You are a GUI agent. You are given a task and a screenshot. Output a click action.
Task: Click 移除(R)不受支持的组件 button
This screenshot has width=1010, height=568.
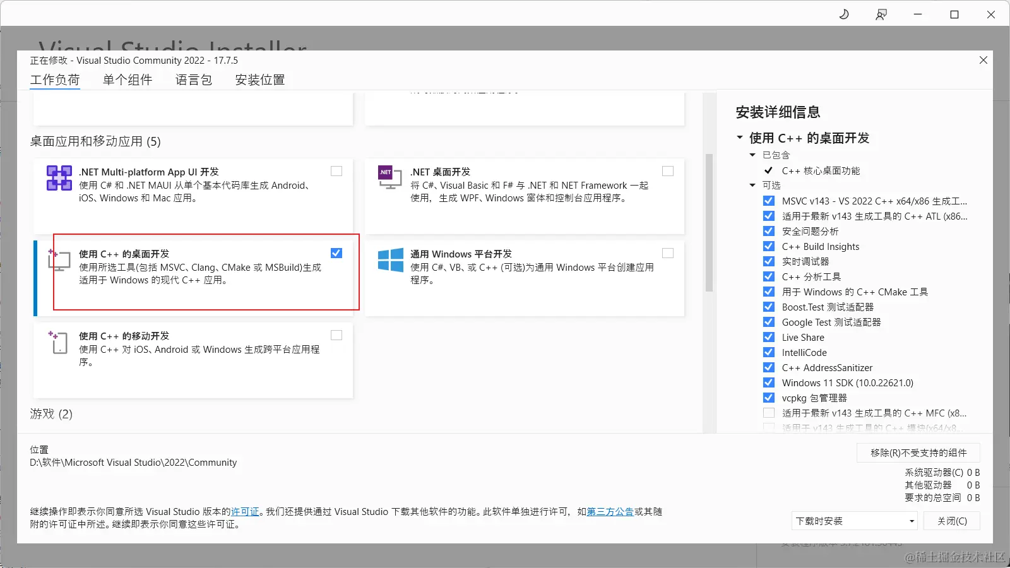click(918, 453)
